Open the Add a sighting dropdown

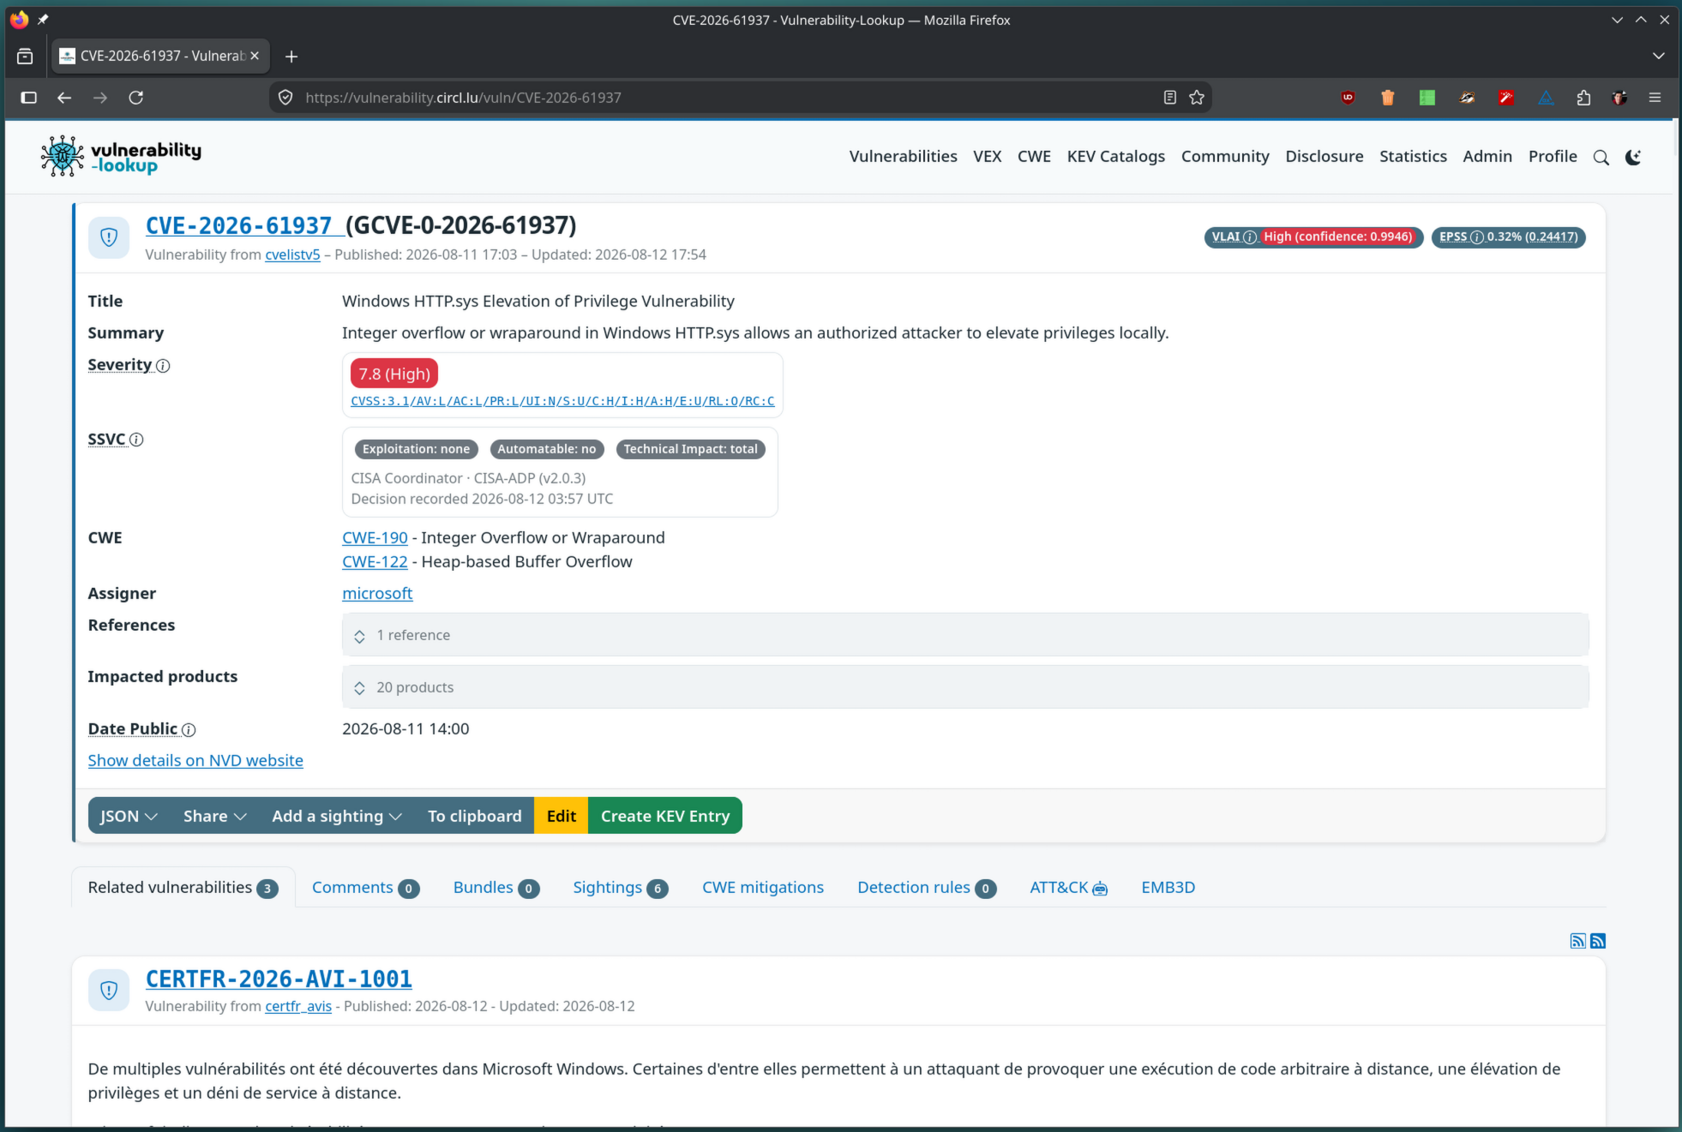pyautogui.click(x=337, y=817)
